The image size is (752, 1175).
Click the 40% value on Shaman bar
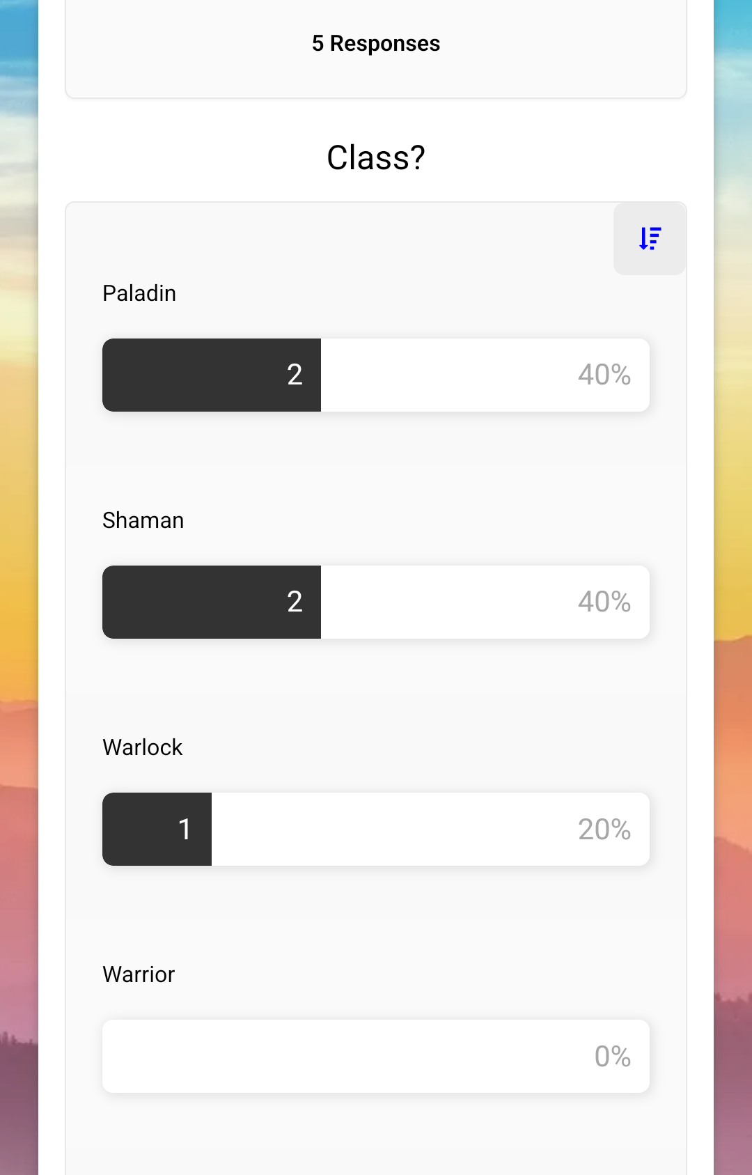(604, 602)
